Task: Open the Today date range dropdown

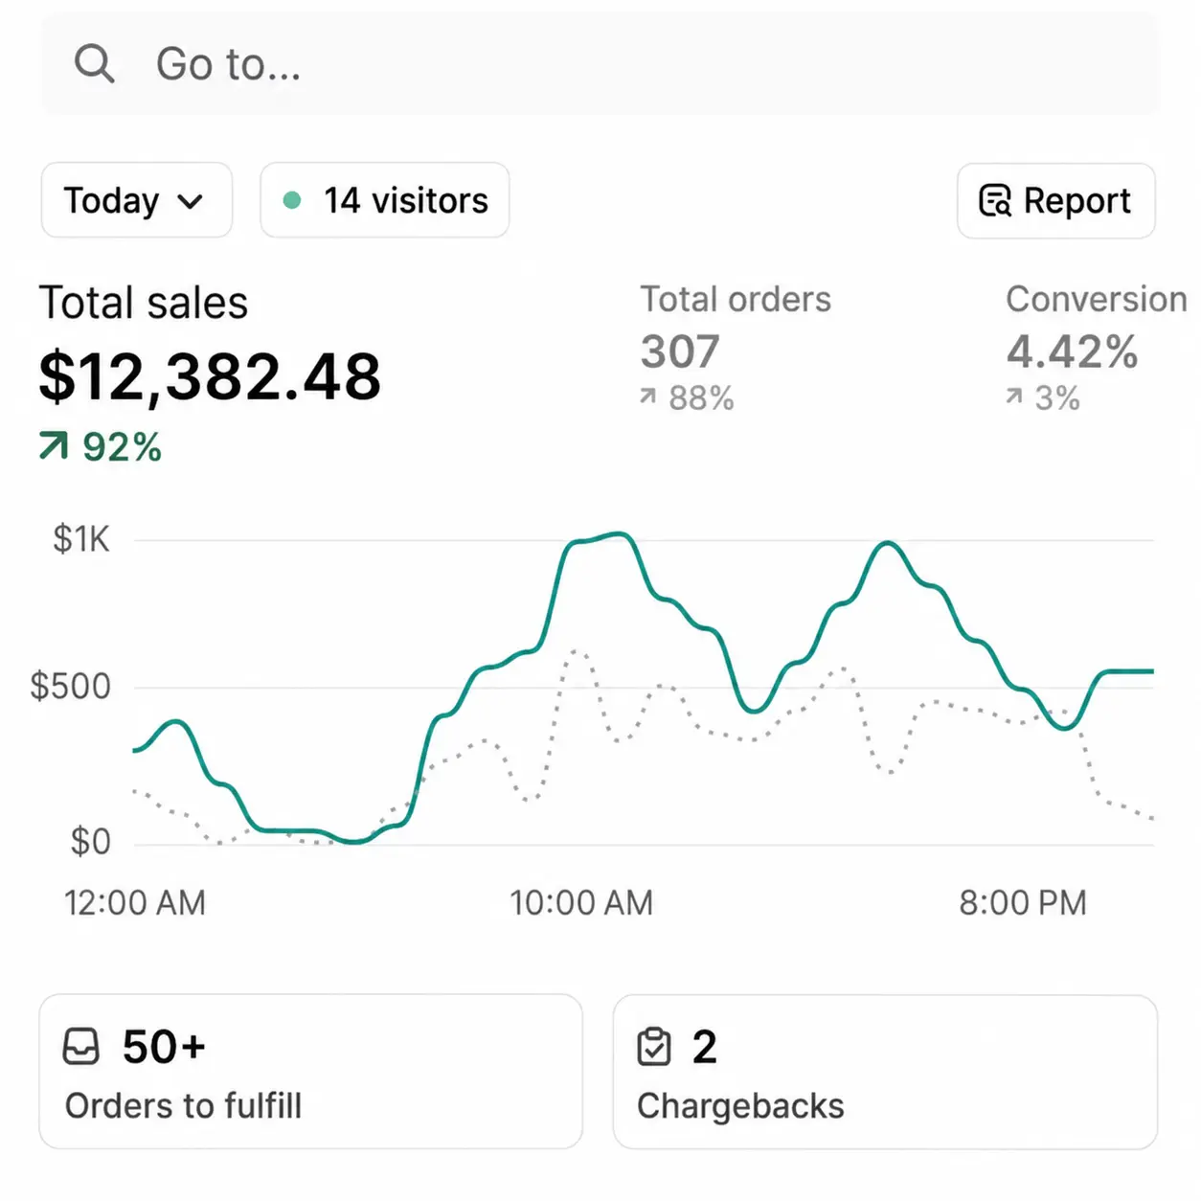Action: (x=137, y=200)
